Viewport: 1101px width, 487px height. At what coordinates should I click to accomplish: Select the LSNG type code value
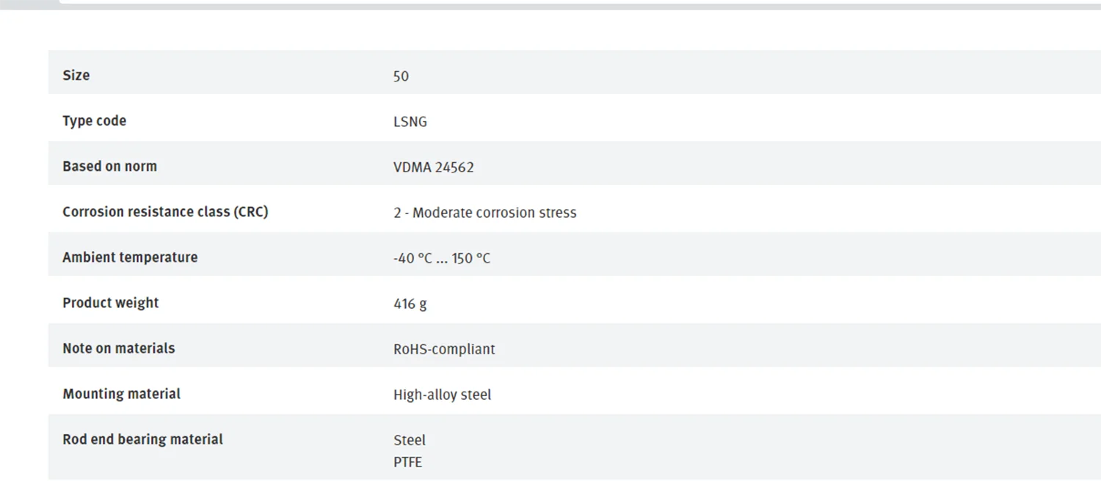click(x=410, y=122)
